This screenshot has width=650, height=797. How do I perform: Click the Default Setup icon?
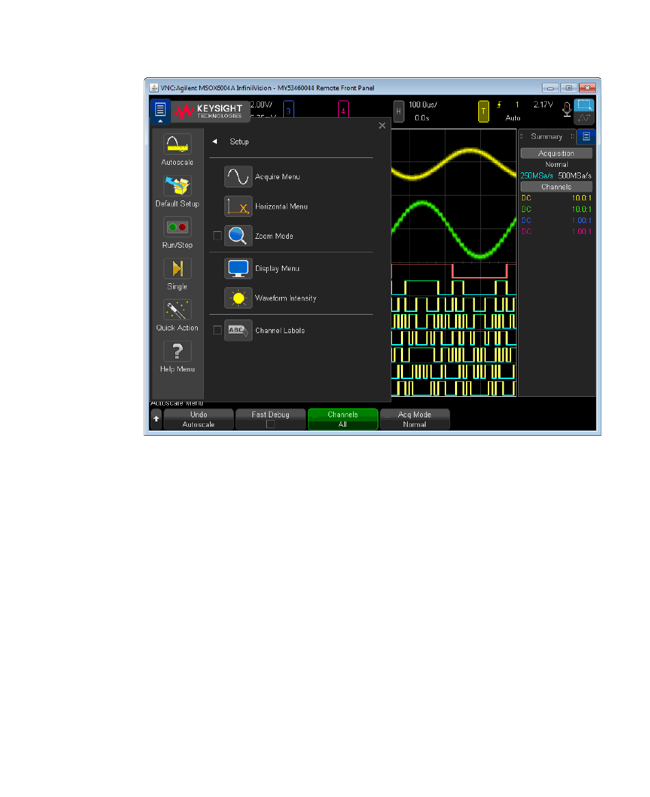(x=177, y=185)
